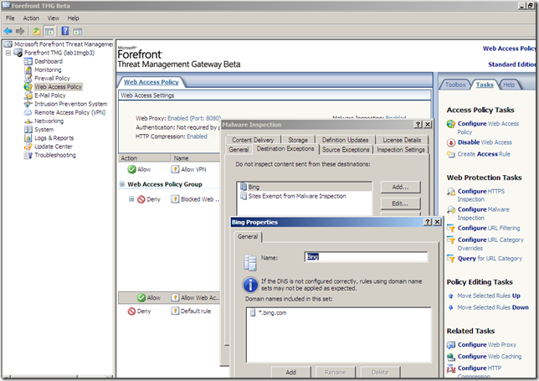Click Web Proxy Enabled (Port: 8080) link
539x381 pixels.
pyautogui.click(x=194, y=118)
